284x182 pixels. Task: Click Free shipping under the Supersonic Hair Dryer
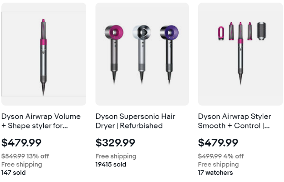click(x=116, y=156)
